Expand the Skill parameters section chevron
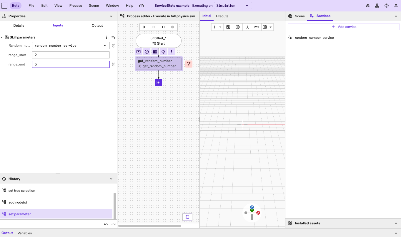401x237 pixels. click(2, 37)
